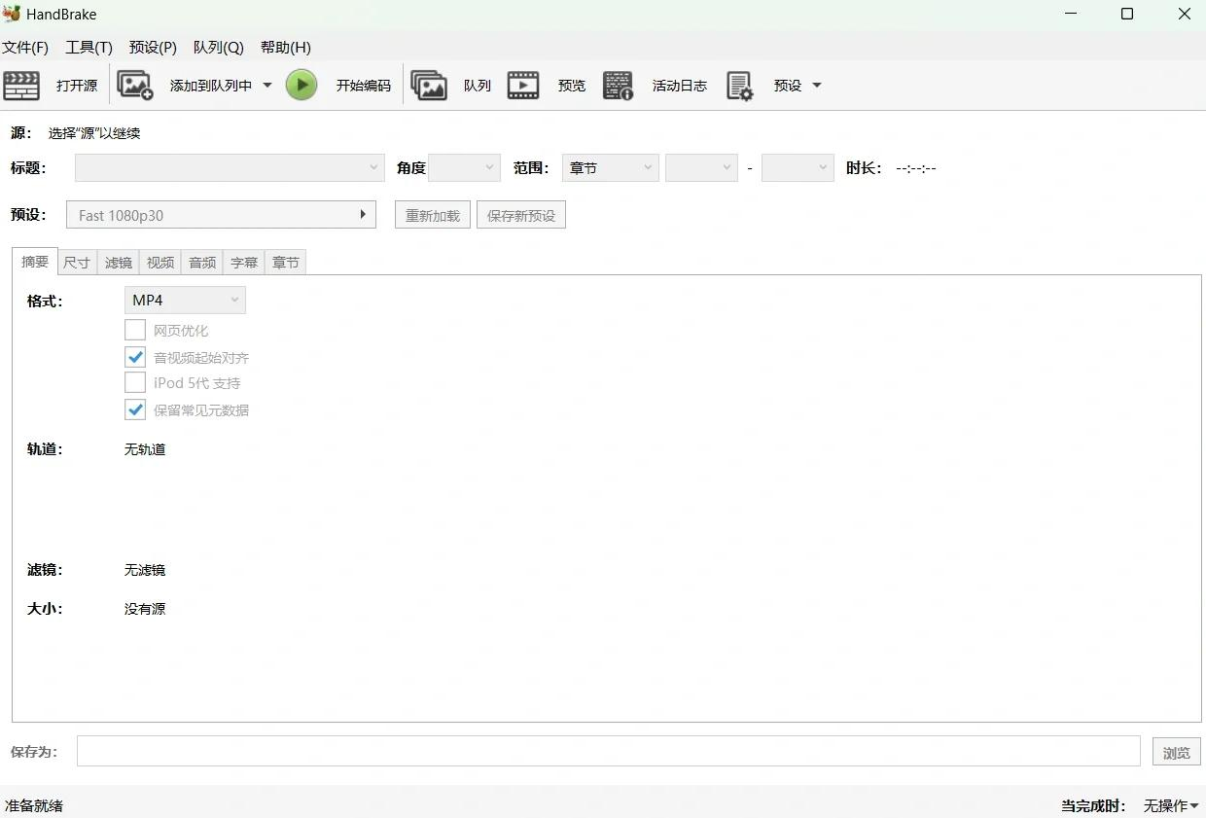
Task: Click the 保存为 destination path field
Action: coord(609,751)
